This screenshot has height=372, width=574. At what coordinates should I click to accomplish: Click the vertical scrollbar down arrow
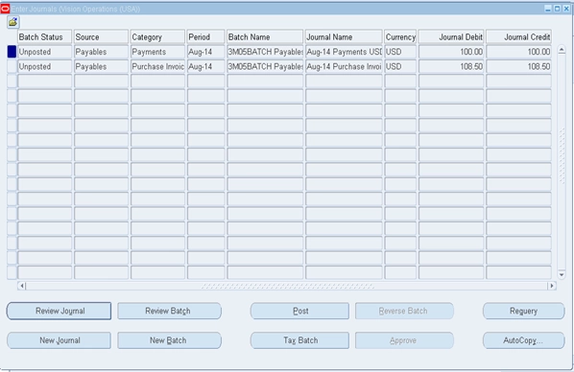(562, 274)
